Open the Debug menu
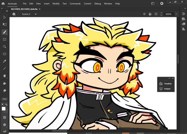This screenshot has width=187, height=134. click(x=98, y=4)
